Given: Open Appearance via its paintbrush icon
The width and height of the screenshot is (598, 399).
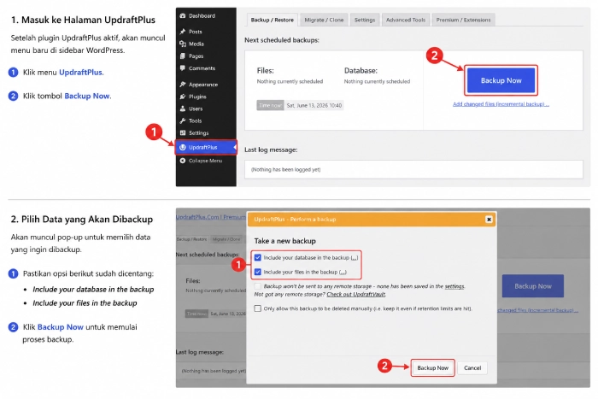Looking at the screenshot, I should pos(183,85).
